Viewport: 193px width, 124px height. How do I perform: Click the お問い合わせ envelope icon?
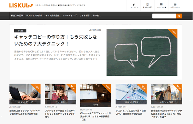tap(175, 6)
